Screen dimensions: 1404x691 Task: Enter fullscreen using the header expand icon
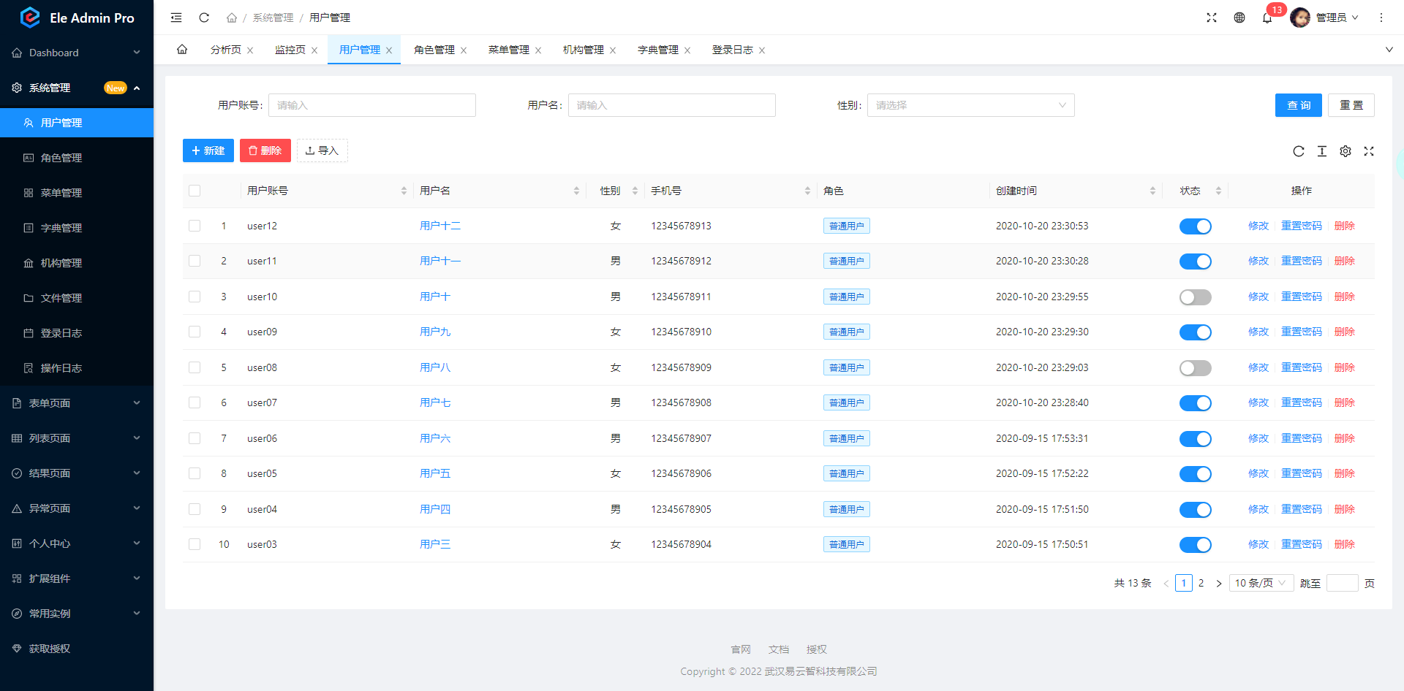tap(1212, 17)
